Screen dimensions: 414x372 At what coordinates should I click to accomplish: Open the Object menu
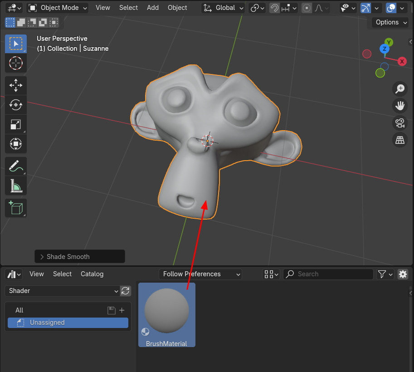[x=177, y=8]
